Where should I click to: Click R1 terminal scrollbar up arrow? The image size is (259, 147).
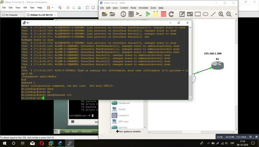coord(190,27)
